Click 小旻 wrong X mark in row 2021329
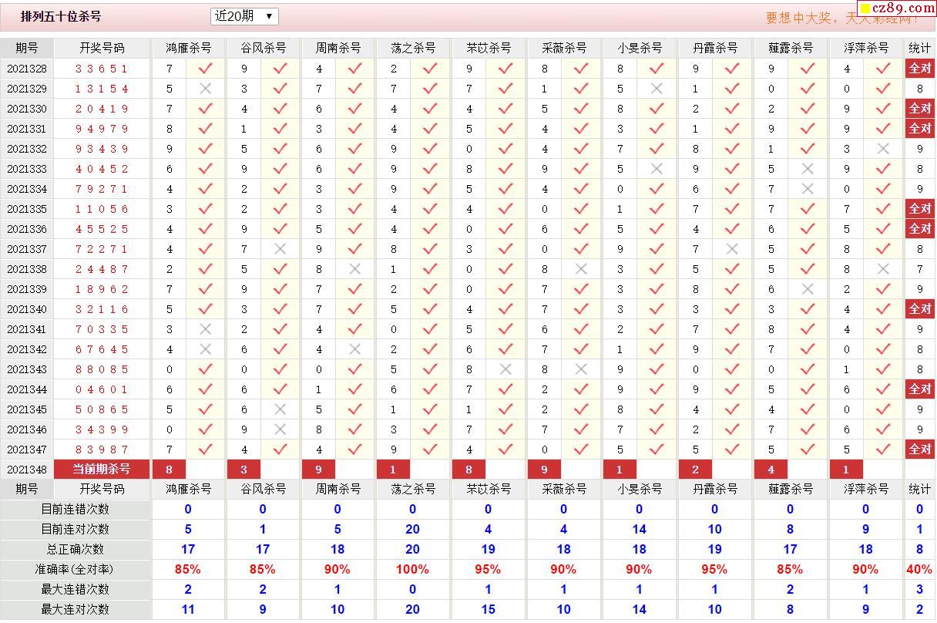 [x=657, y=89]
